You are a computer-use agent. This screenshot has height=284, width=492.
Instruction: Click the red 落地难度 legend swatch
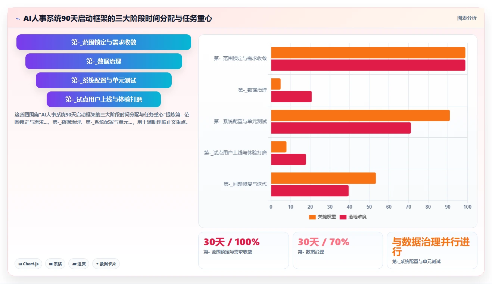point(343,217)
